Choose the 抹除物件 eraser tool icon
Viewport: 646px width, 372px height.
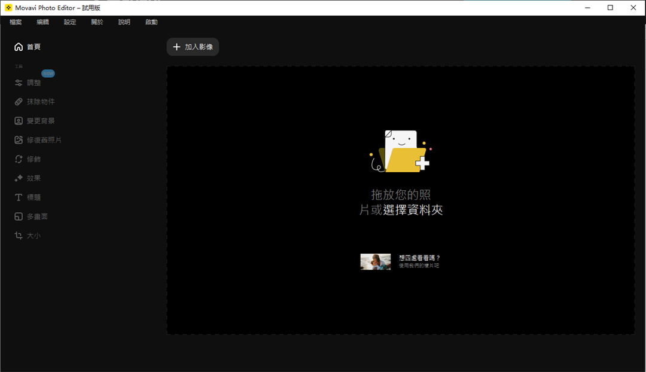pos(19,102)
